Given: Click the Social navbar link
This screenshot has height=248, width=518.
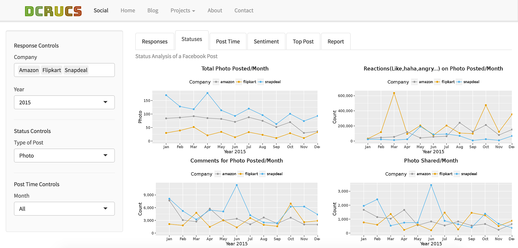Looking at the screenshot, I should [x=101, y=11].
